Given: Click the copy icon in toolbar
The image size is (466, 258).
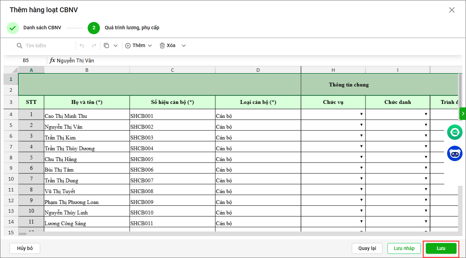Looking at the screenshot, I should [x=107, y=46].
